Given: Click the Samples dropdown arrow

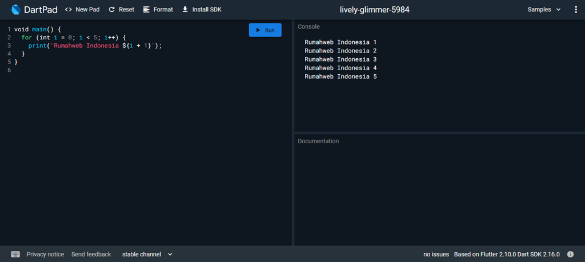Looking at the screenshot, I should (558, 10).
